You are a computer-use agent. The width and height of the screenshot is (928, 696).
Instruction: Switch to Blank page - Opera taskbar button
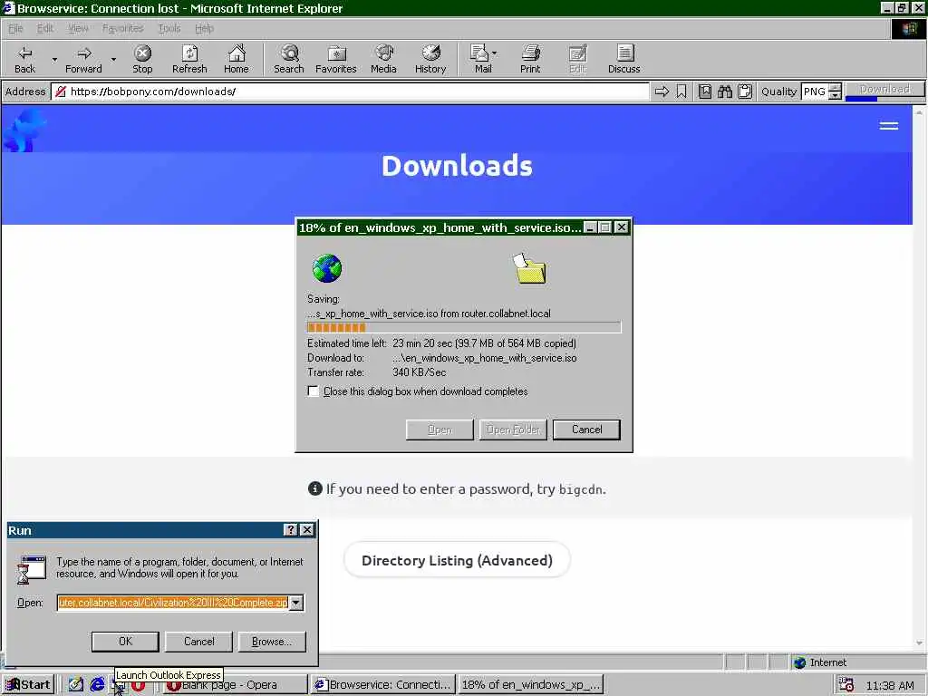click(235, 685)
